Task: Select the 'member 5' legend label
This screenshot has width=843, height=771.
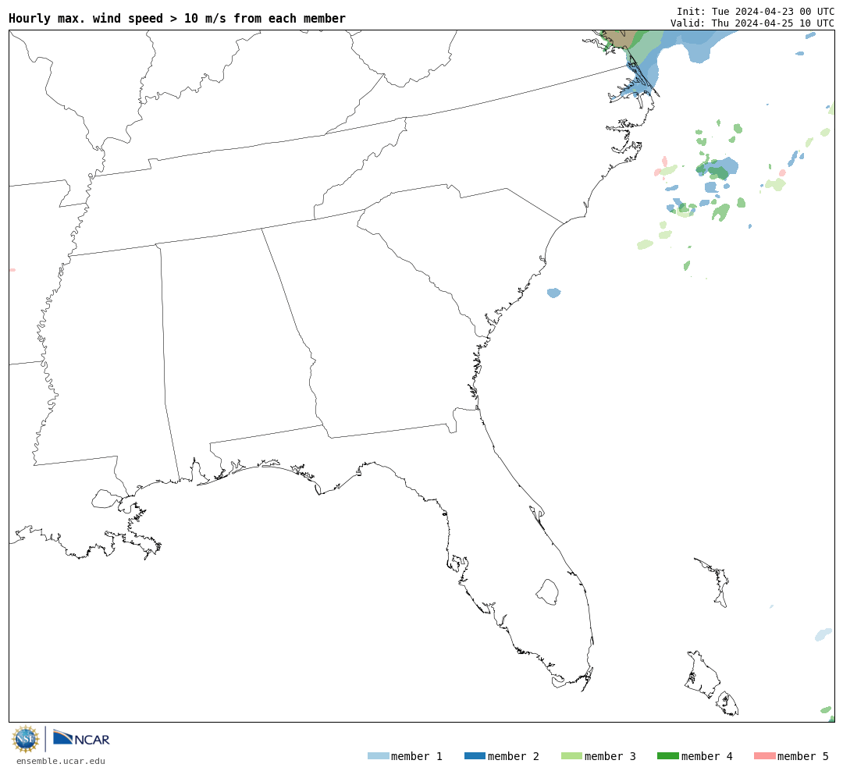Action: pyautogui.click(x=803, y=756)
